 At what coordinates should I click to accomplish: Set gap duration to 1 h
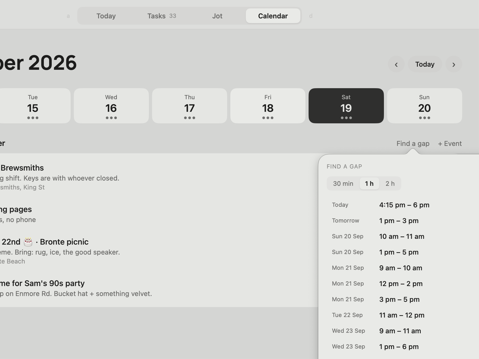click(369, 183)
